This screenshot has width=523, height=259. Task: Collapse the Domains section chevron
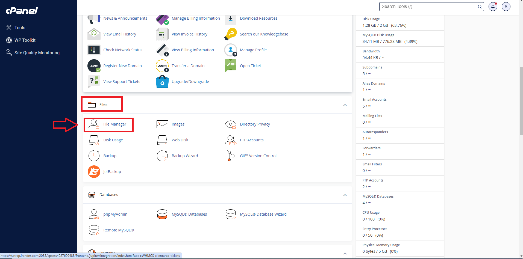[345, 253]
